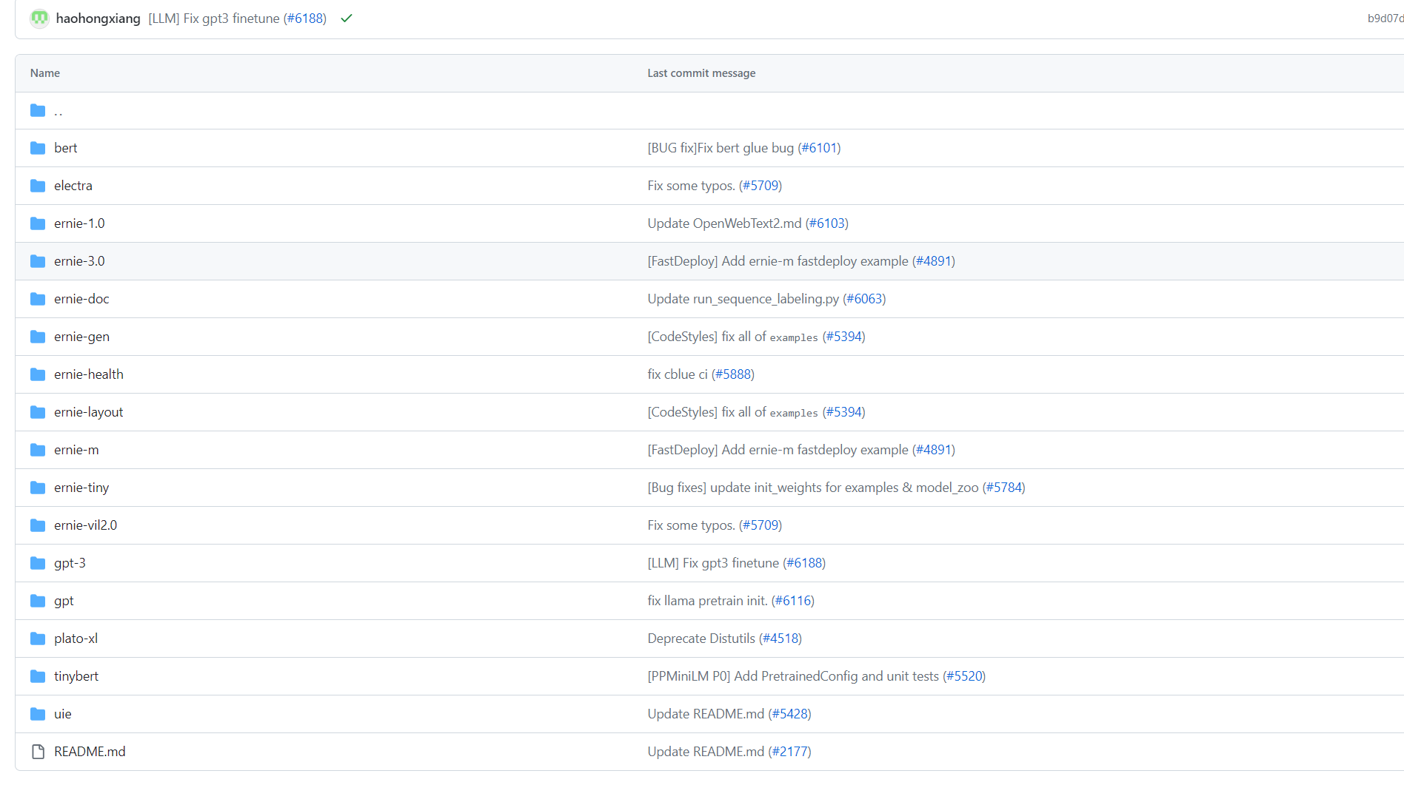The height and width of the screenshot is (785, 1404).
Task: Open pull request #6188 in header commit
Action: click(305, 18)
